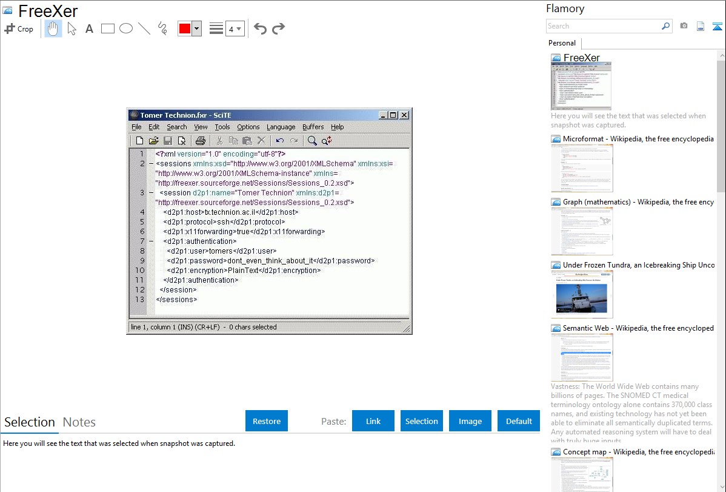Collapse the authentication fold on line 7
This screenshot has width=726, height=492.
coord(151,241)
